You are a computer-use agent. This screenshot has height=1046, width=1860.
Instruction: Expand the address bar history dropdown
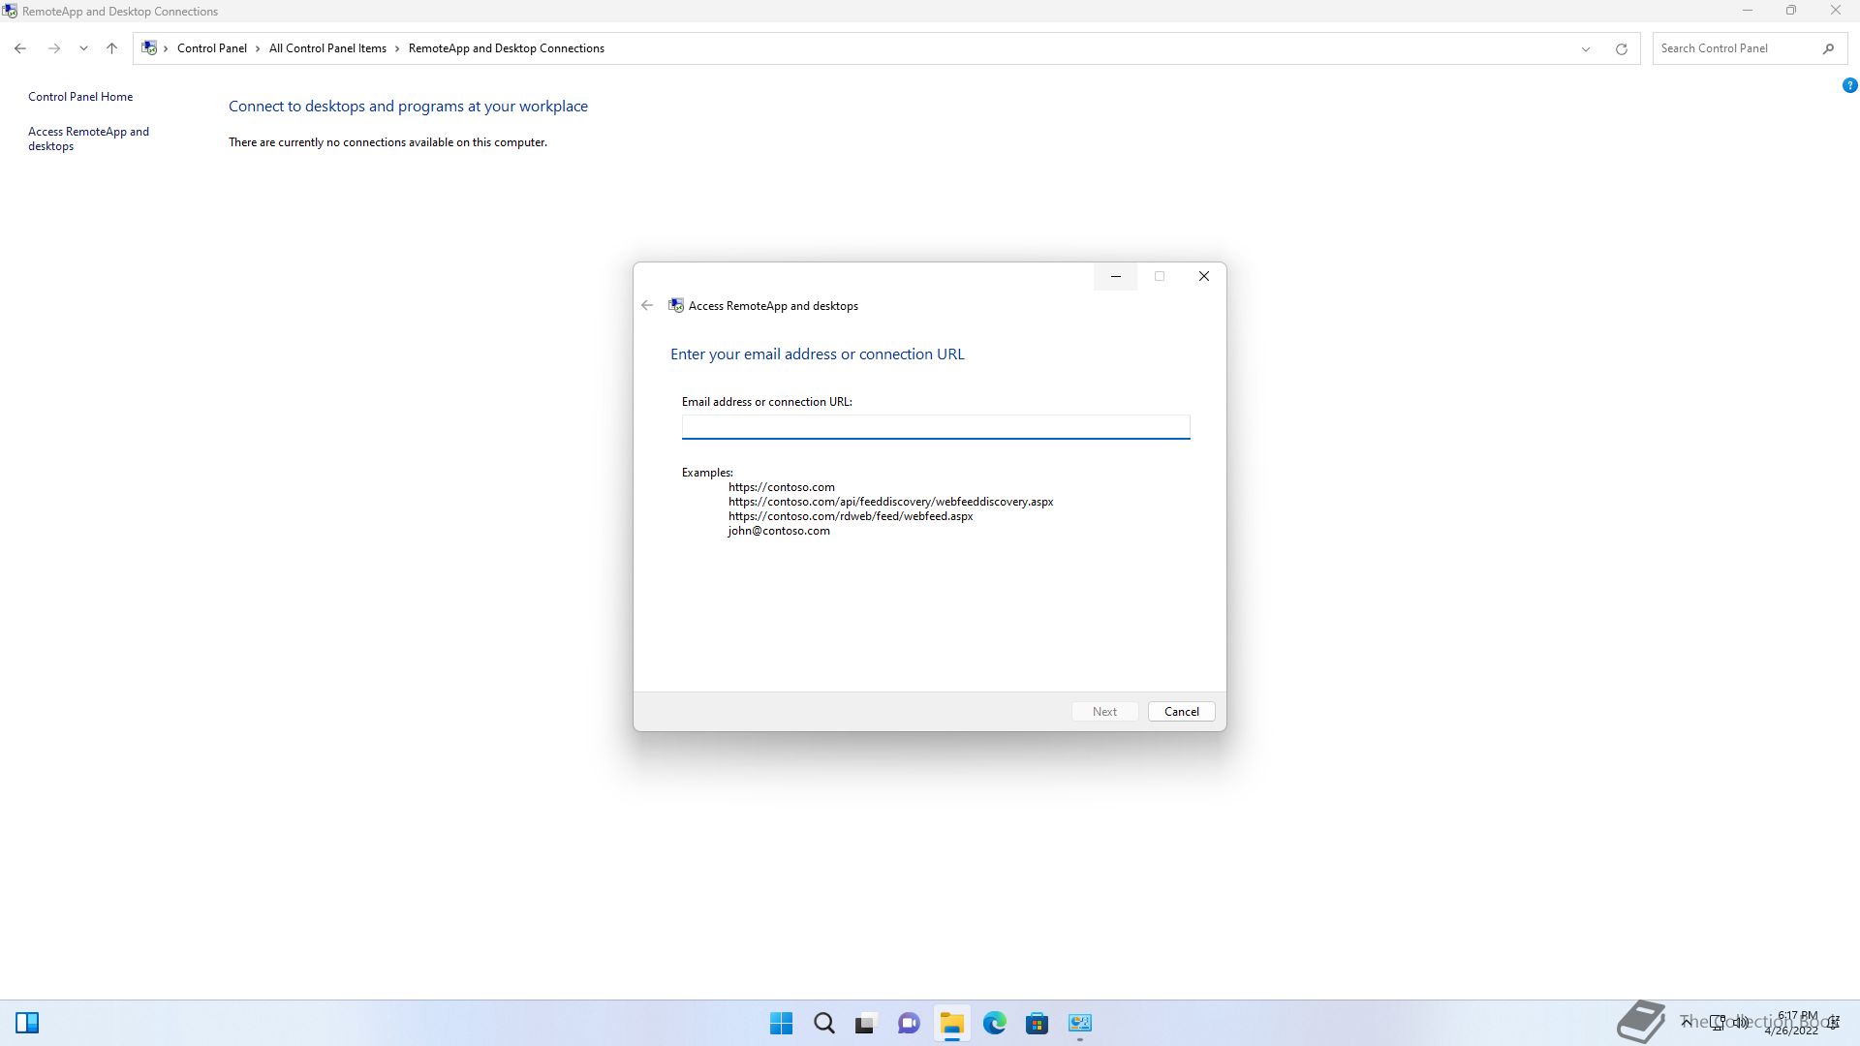point(1586,48)
